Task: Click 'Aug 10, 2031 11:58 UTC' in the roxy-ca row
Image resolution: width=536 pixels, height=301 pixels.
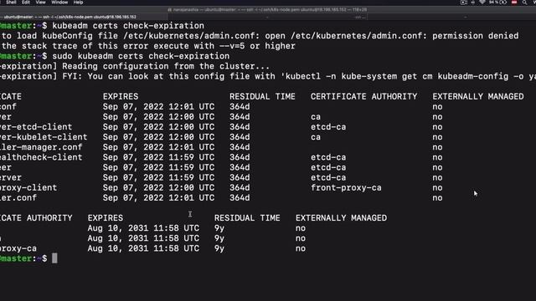Action: pos(143,248)
